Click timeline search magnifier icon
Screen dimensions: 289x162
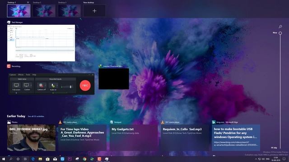pos(280,27)
